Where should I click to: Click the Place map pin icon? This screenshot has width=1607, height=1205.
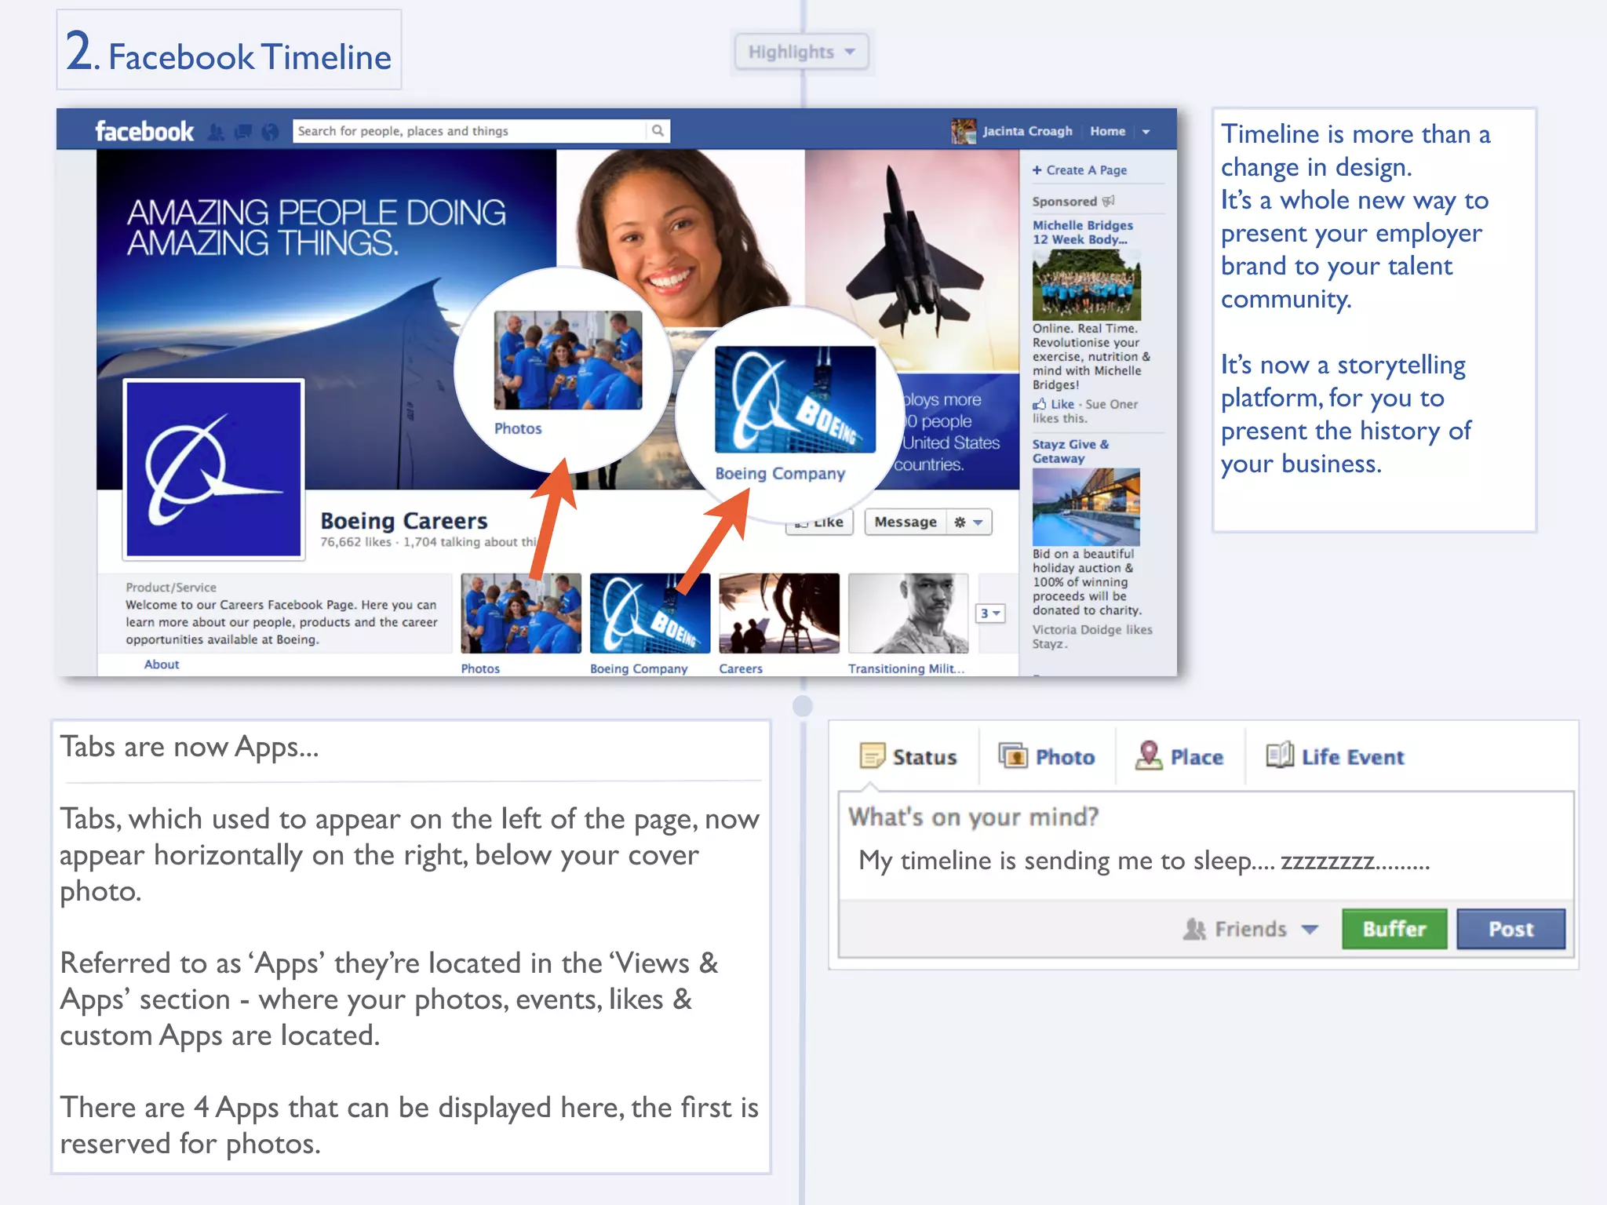tap(1149, 755)
